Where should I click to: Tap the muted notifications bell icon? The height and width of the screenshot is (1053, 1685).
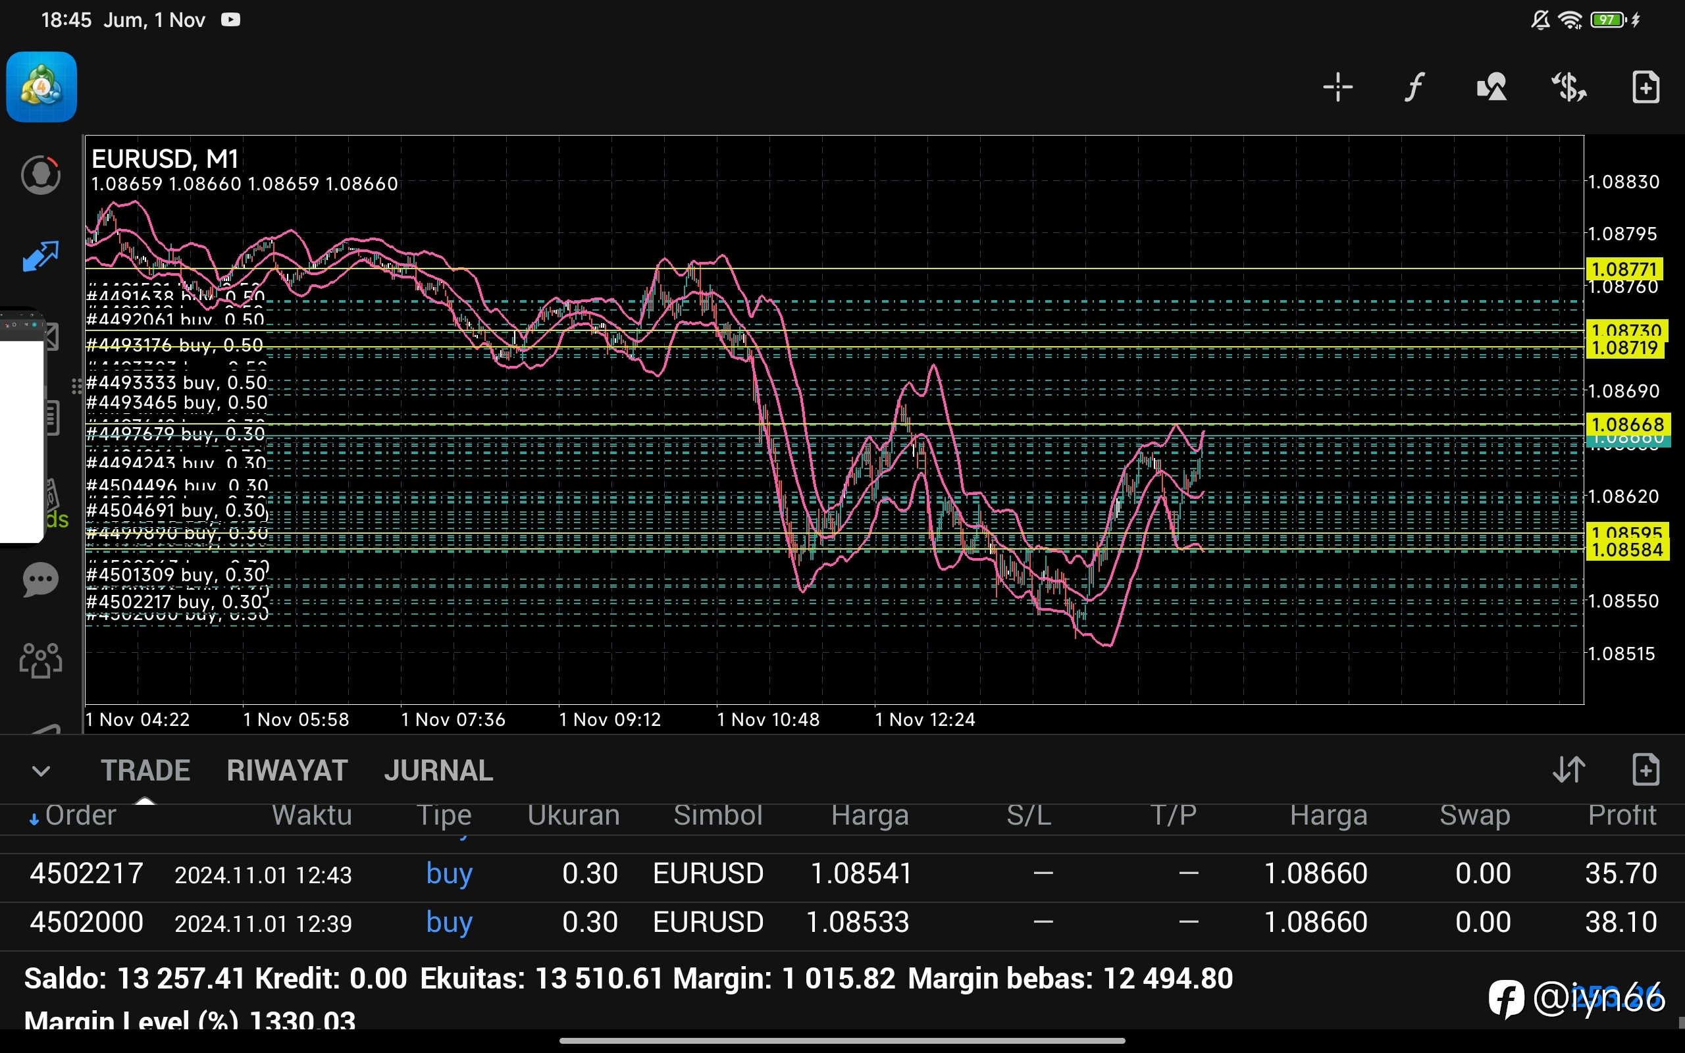click(1540, 20)
